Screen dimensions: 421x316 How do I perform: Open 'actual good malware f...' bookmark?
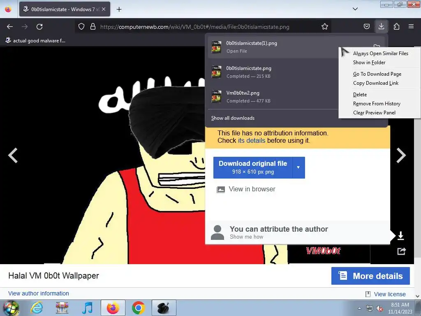(x=35, y=41)
